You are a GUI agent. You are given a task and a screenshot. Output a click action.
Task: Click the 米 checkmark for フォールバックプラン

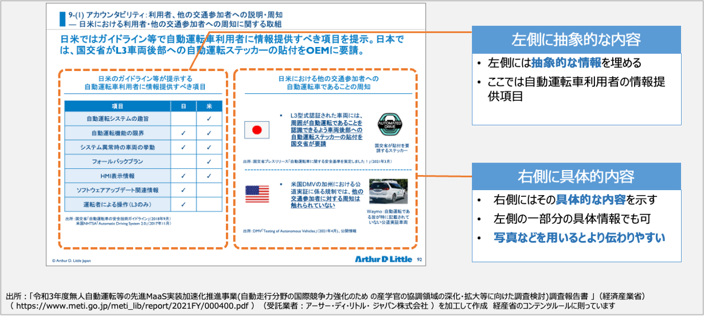click(209, 161)
